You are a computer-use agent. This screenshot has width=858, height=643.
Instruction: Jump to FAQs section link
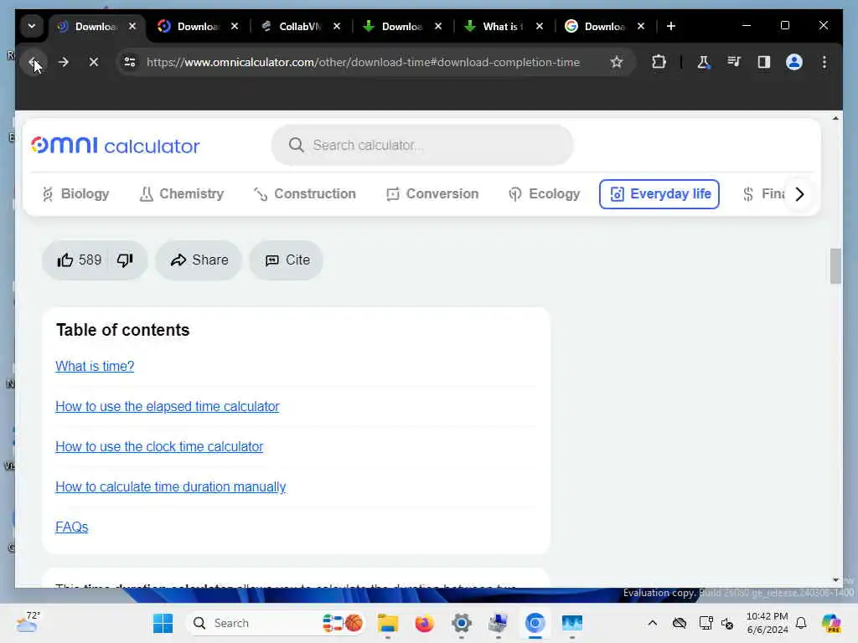pyautogui.click(x=72, y=527)
